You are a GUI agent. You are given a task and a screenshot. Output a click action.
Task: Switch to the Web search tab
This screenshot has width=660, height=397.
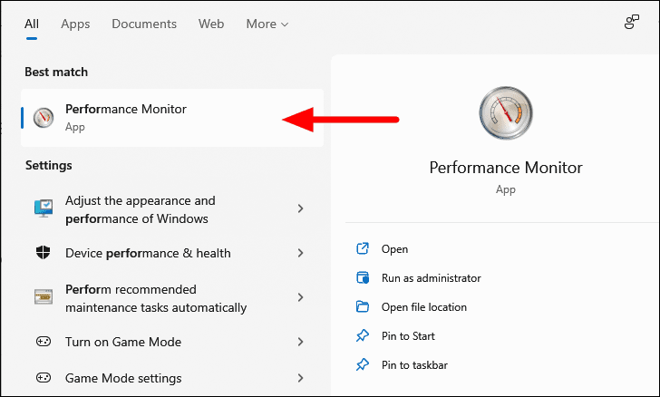pos(211,24)
